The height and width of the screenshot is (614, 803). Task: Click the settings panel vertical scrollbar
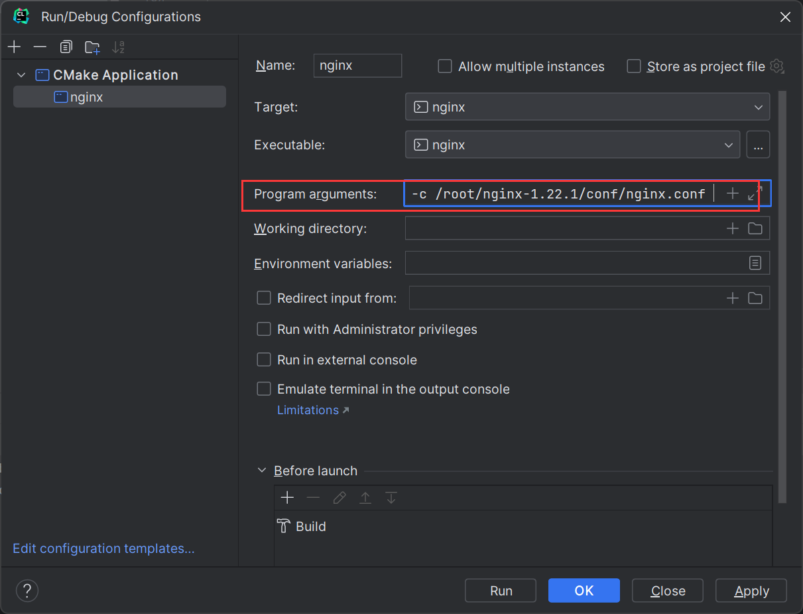click(782, 297)
